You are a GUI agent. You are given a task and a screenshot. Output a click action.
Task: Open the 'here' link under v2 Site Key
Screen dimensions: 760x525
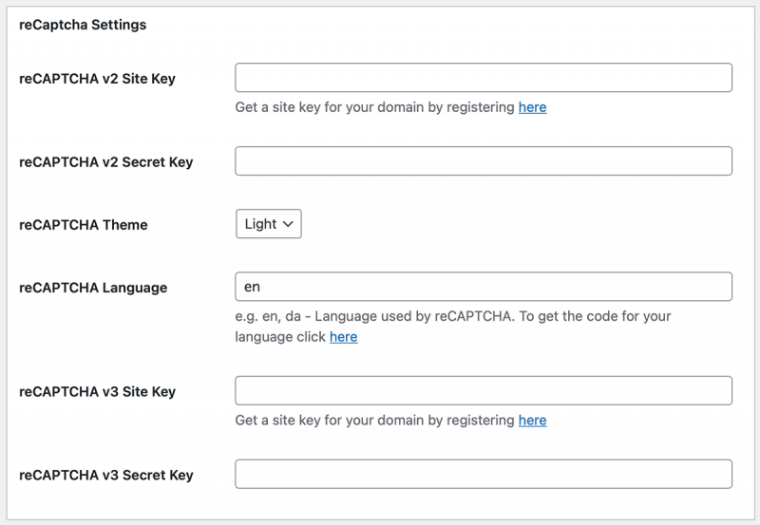click(532, 107)
